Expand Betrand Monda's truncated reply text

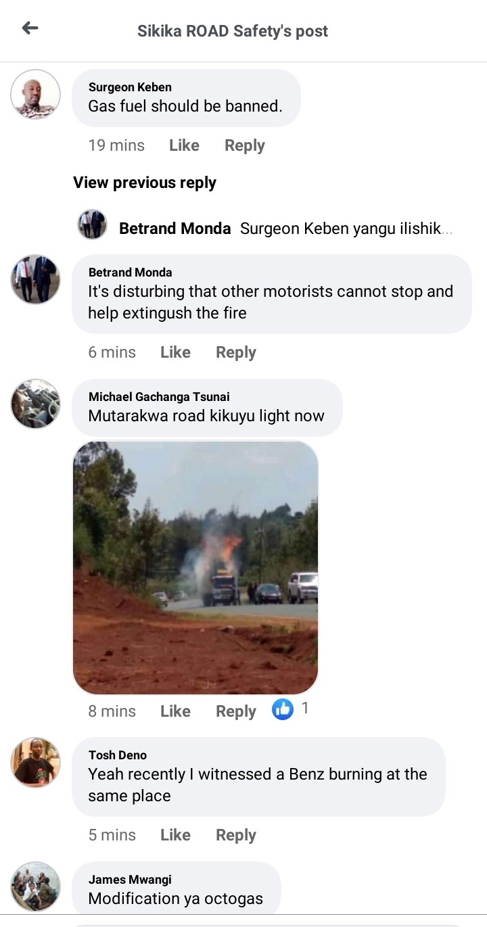point(346,229)
